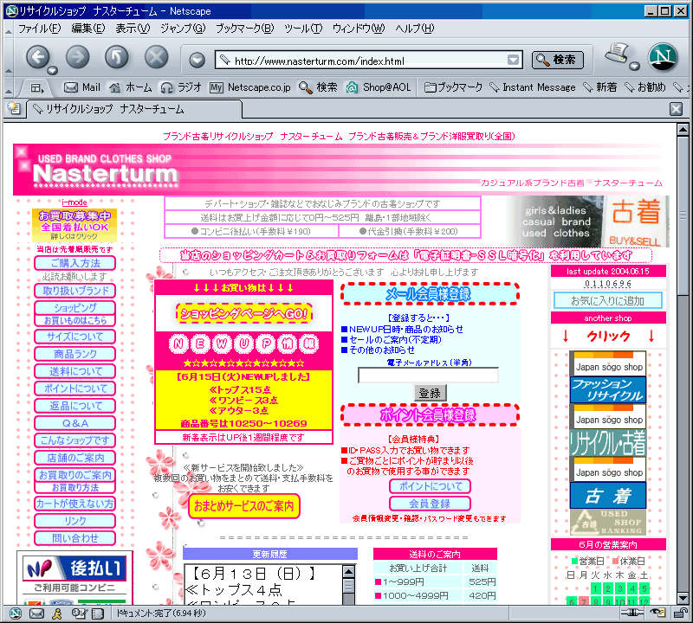Click the USED SHOP RANKING banner

pyautogui.click(x=608, y=522)
